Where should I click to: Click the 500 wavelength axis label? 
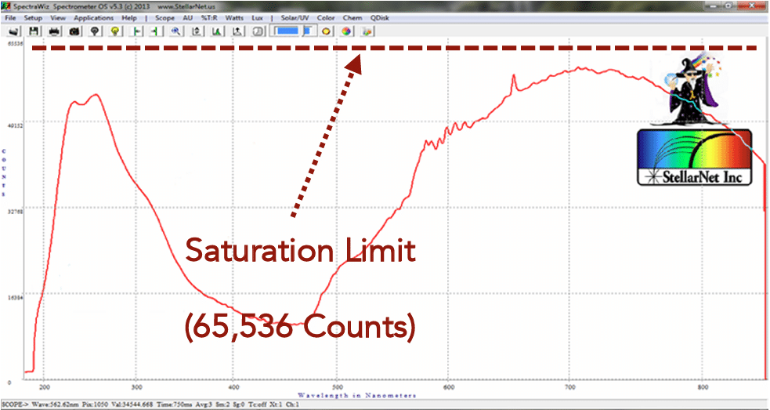[x=337, y=387]
